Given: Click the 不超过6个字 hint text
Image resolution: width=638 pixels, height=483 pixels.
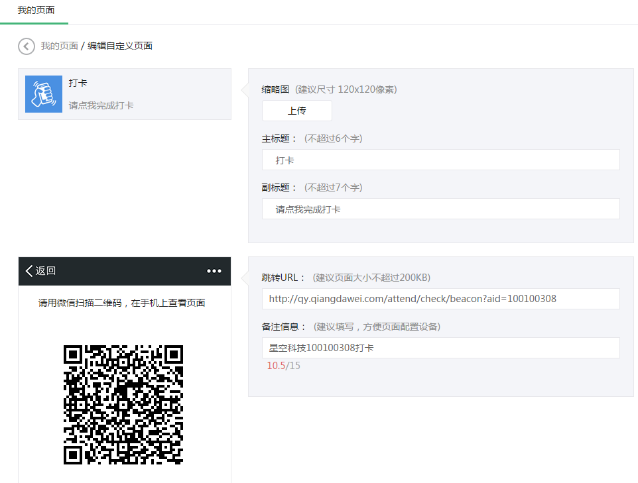Looking at the screenshot, I should click(333, 138).
